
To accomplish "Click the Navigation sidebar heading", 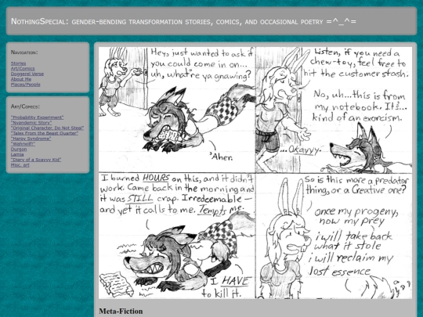I will pyautogui.click(x=24, y=52).
